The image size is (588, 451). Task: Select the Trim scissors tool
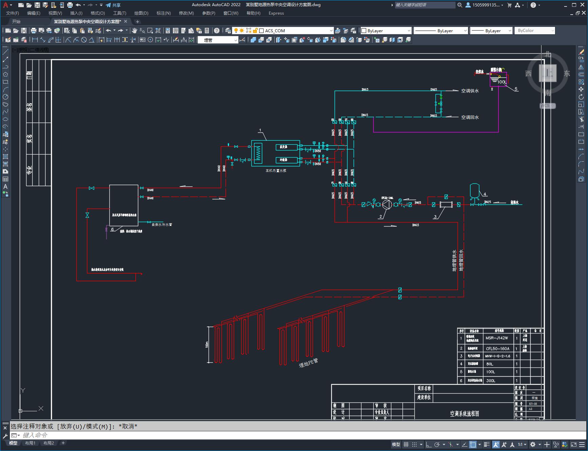click(581, 119)
